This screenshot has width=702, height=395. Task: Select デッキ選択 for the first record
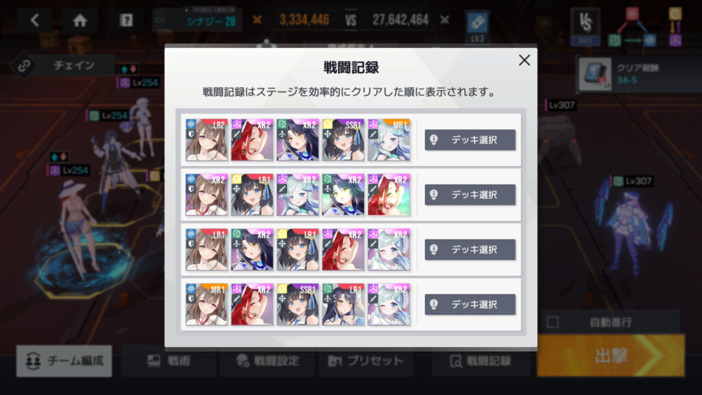point(470,140)
